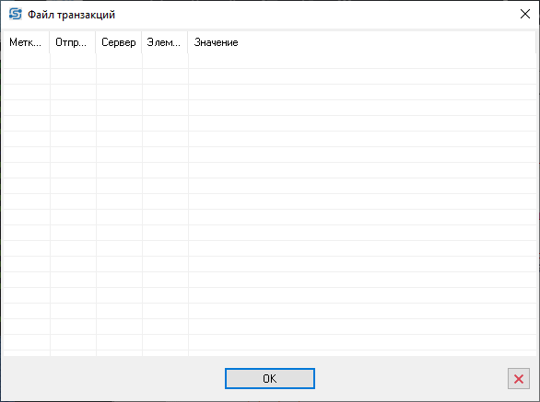Select first empty cell under Отпр... column
540x402 pixels.
(73, 61)
